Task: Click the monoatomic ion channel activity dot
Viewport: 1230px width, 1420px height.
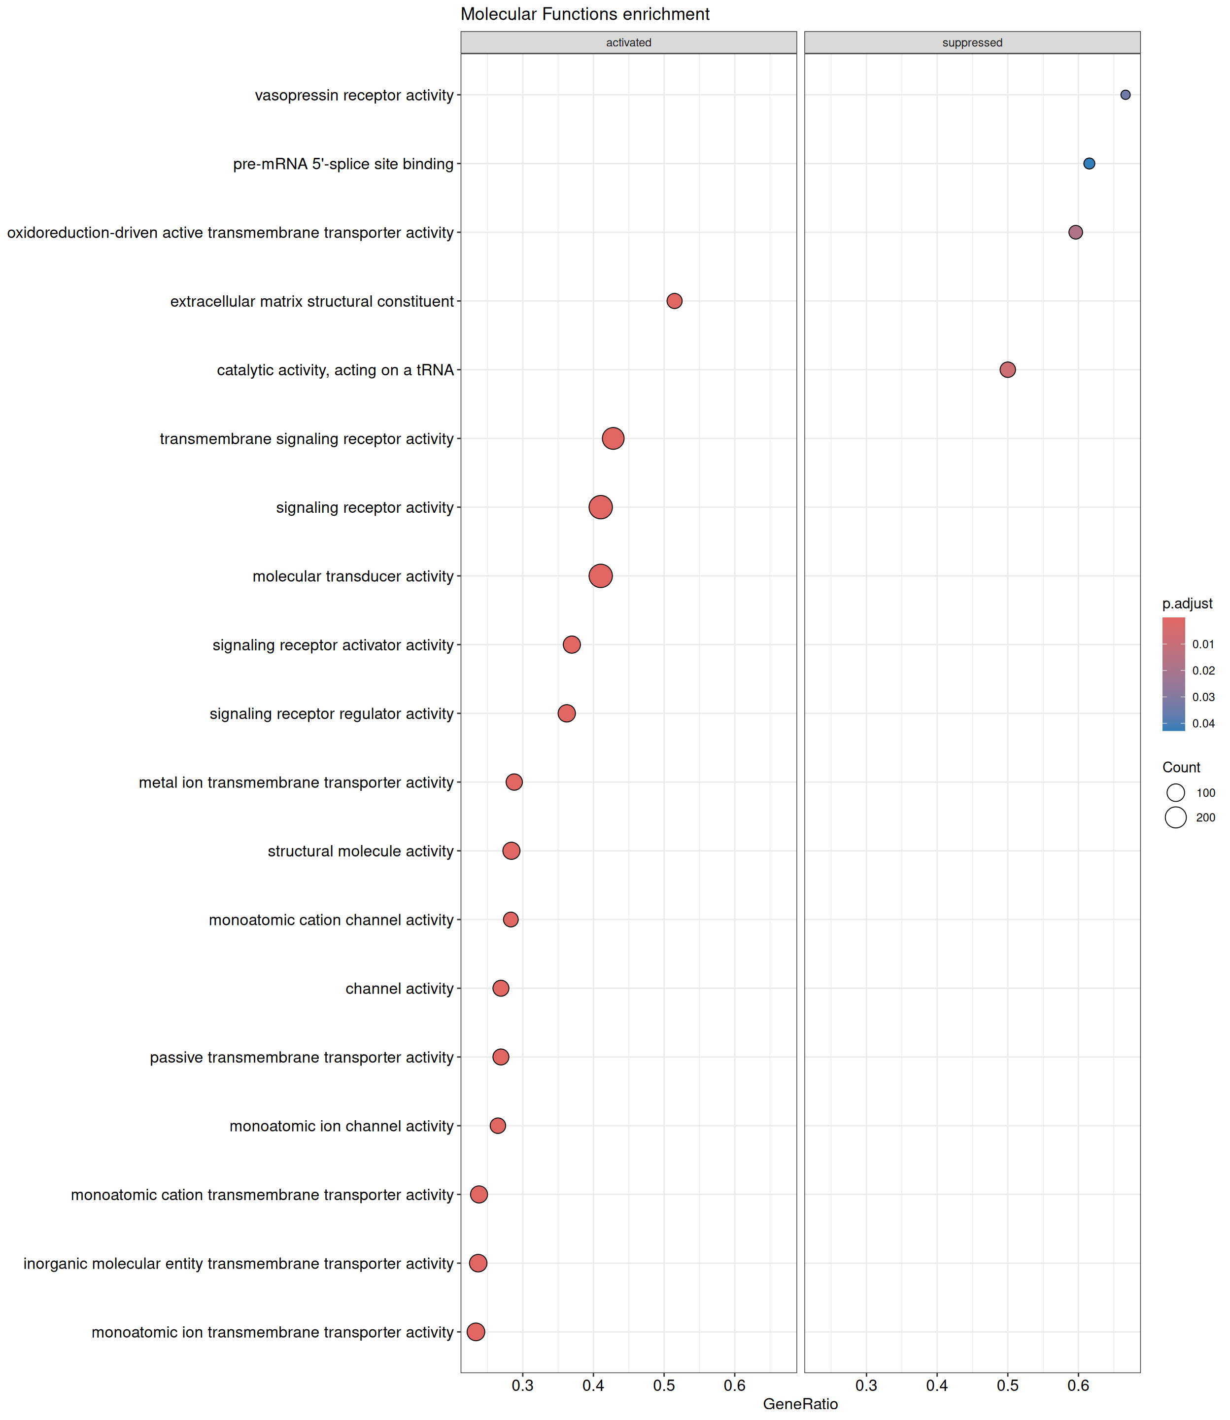Action: click(x=498, y=1126)
